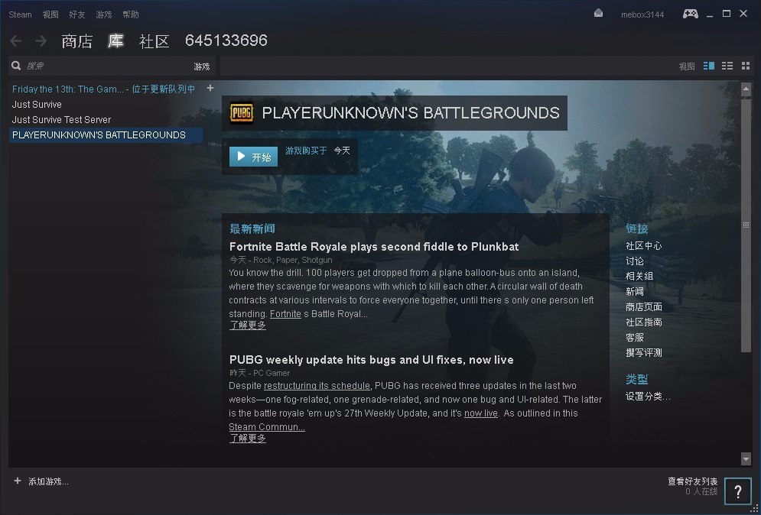
Task: Open 讨论 discussions link
Action: pyautogui.click(x=635, y=261)
